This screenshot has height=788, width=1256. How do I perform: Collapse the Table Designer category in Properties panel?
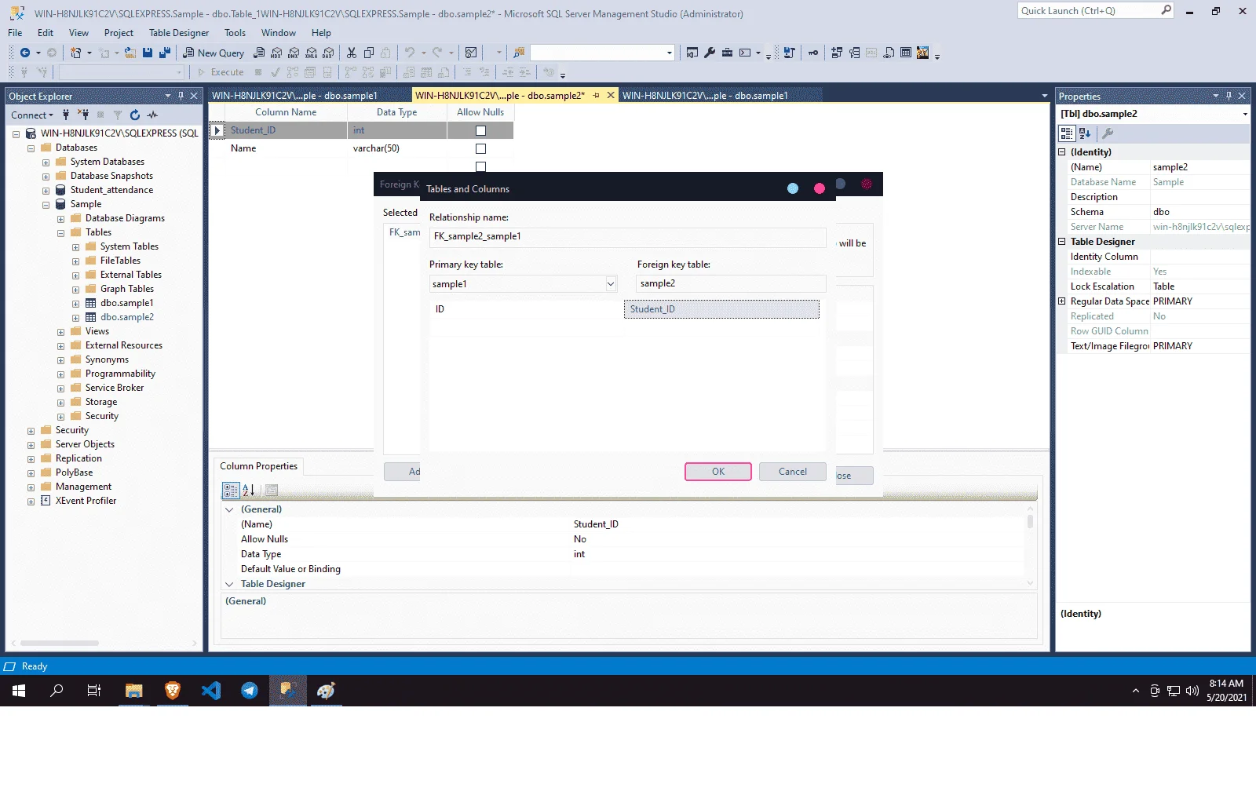[x=1062, y=242]
